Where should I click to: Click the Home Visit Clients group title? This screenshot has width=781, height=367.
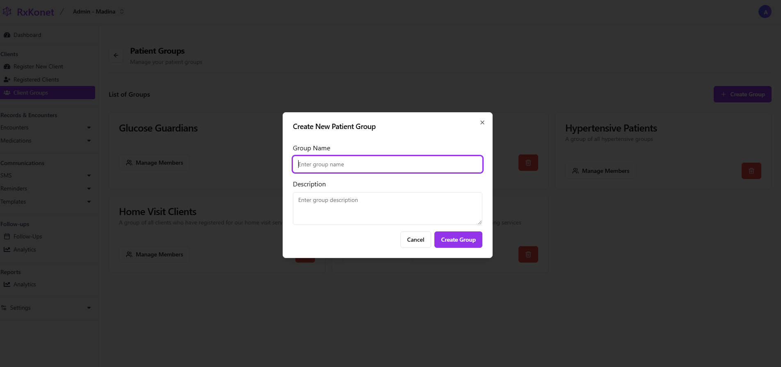158,212
